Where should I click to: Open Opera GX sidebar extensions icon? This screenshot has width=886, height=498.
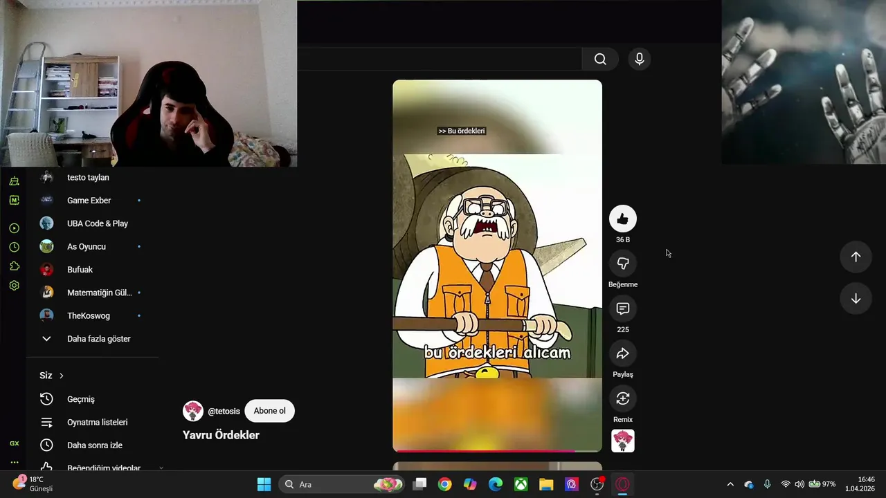14,266
